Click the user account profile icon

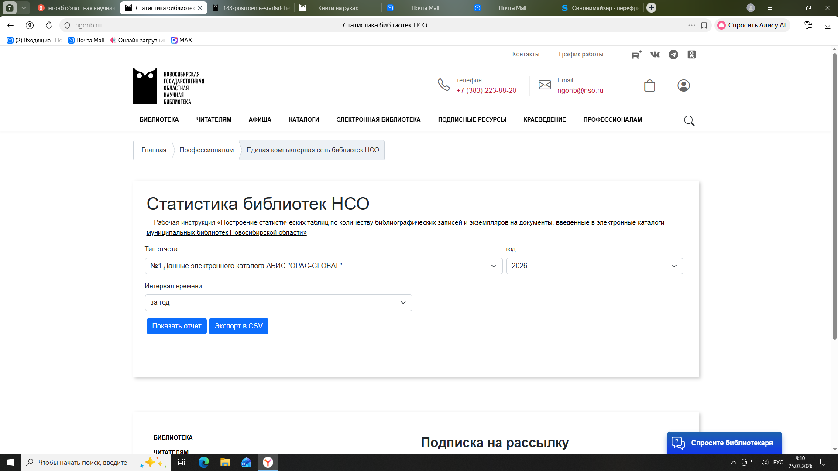[683, 85]
